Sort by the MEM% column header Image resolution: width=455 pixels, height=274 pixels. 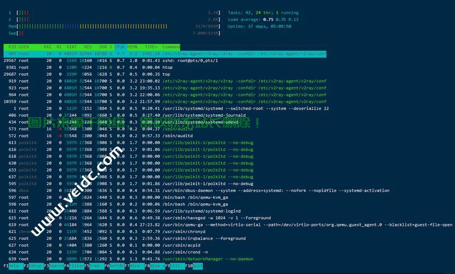[x=133, y=47]
